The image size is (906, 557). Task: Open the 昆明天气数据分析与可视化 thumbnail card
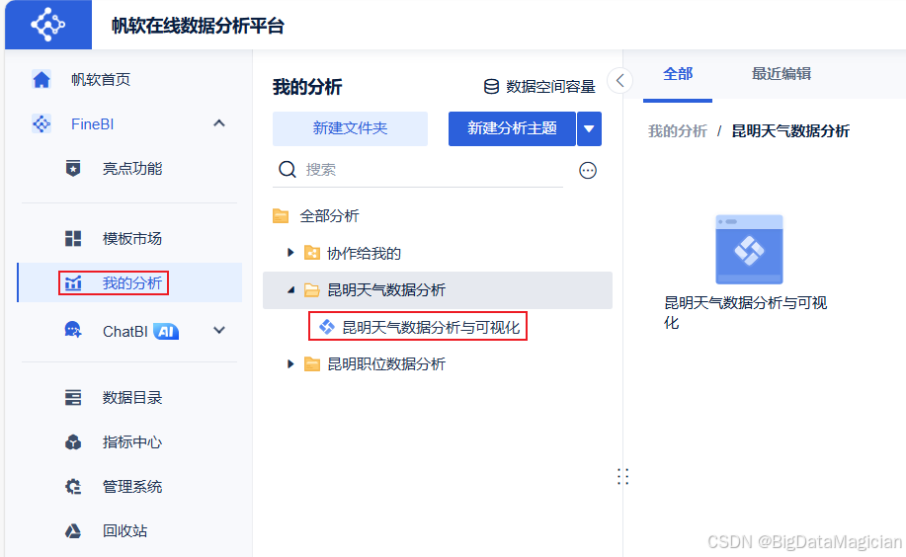click(x=749, y=250)
